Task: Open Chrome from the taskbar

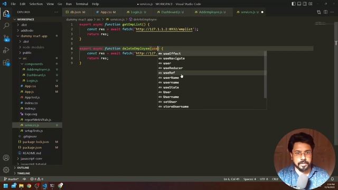Action: click(x=29, y=186)
